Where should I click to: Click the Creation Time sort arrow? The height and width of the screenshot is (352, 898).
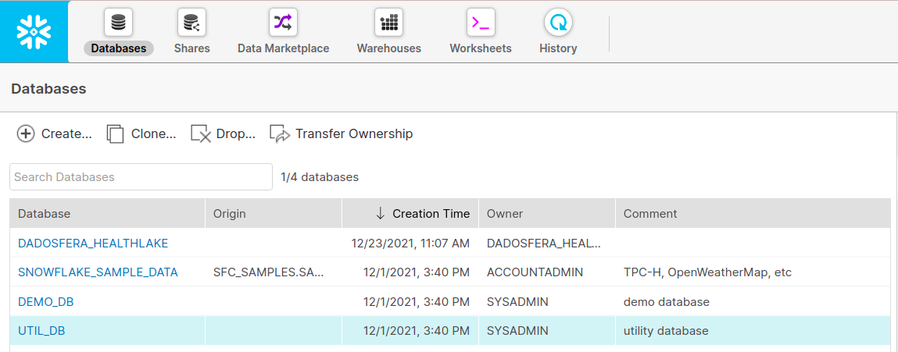point(381,214)
